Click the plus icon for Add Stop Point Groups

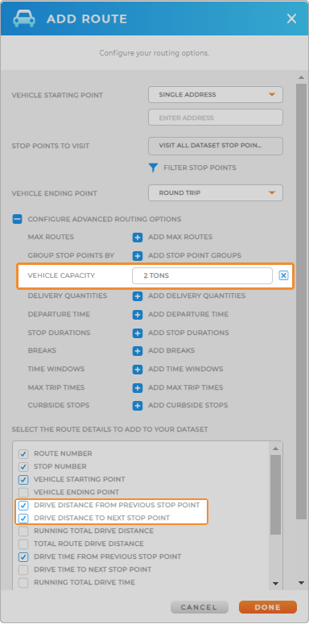click(138, 256)
